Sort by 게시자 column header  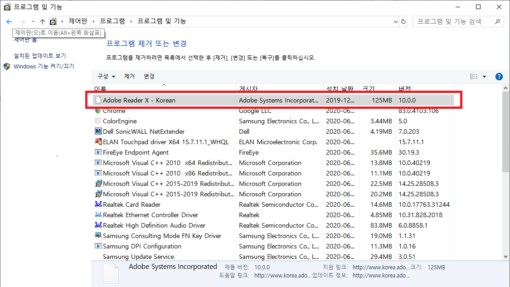tap(248, 88)
